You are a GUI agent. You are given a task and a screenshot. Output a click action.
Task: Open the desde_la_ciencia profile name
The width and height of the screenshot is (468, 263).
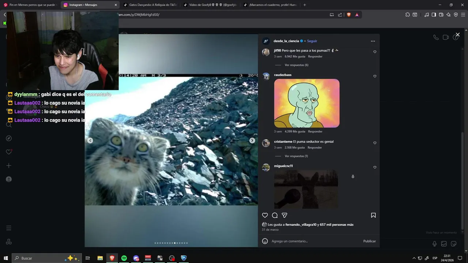[x=286, y=41]
